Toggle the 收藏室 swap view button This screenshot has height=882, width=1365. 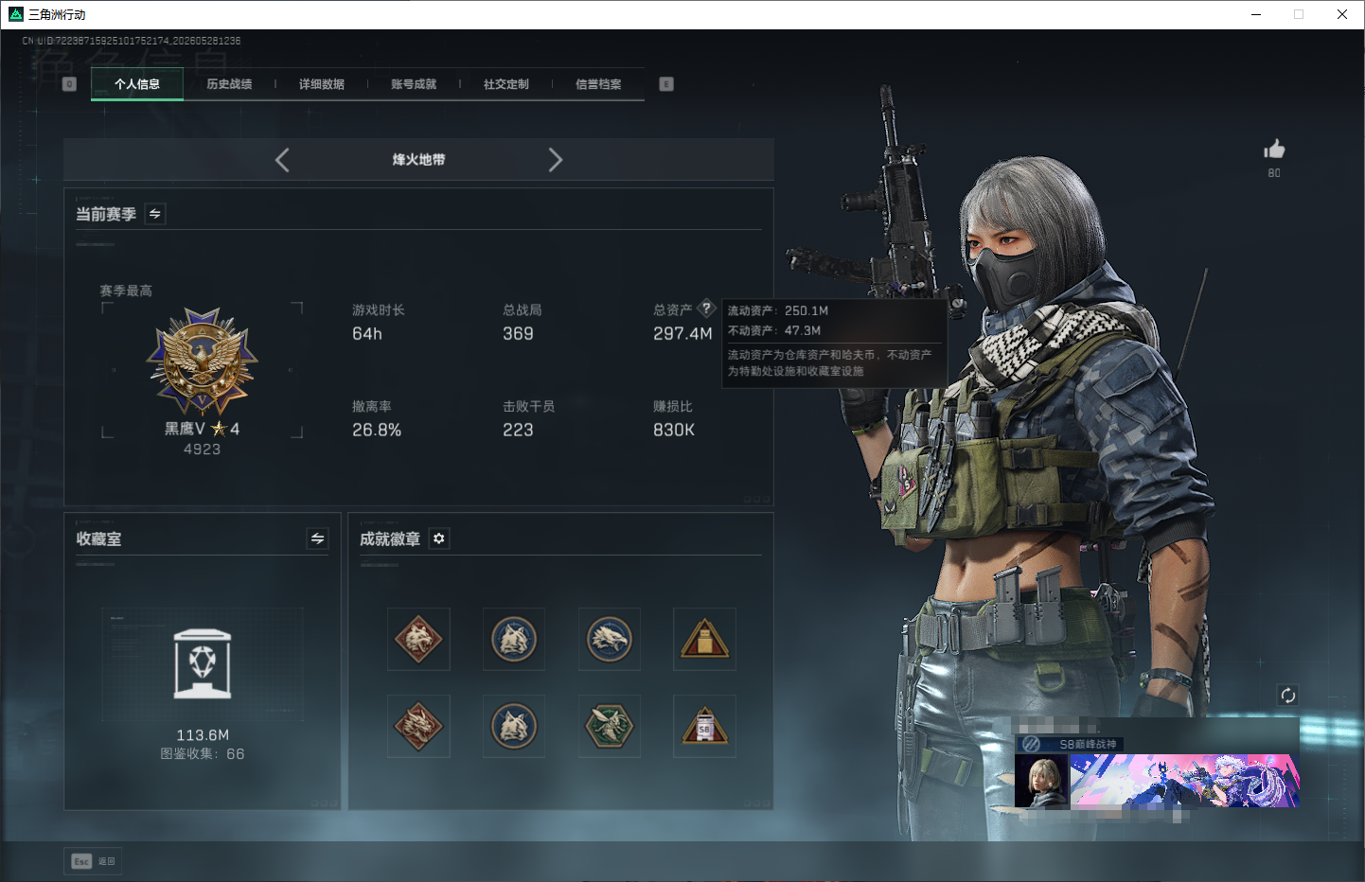pos(318,538)
